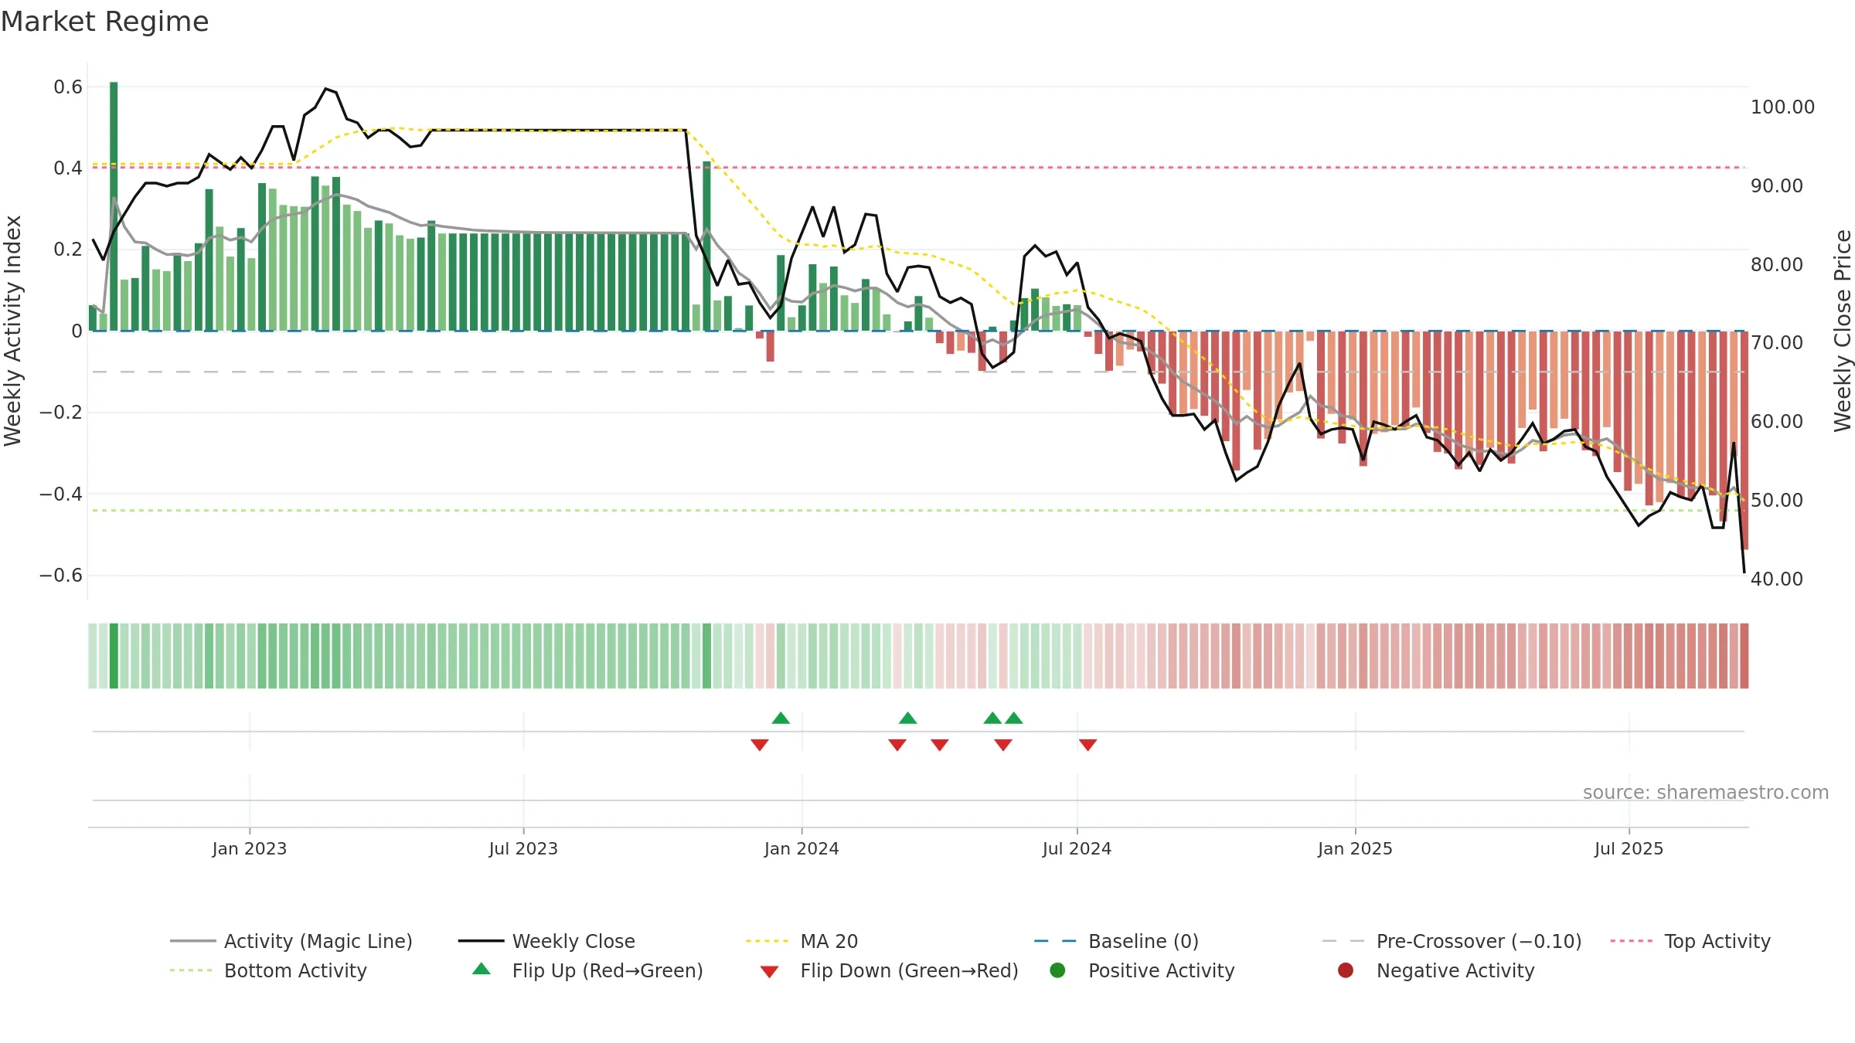Click the first red flip-down marker before Jan 2024

760,745
